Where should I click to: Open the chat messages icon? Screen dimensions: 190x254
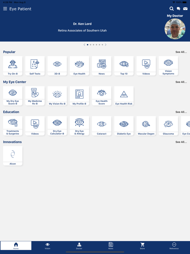(x=178, y=9)
